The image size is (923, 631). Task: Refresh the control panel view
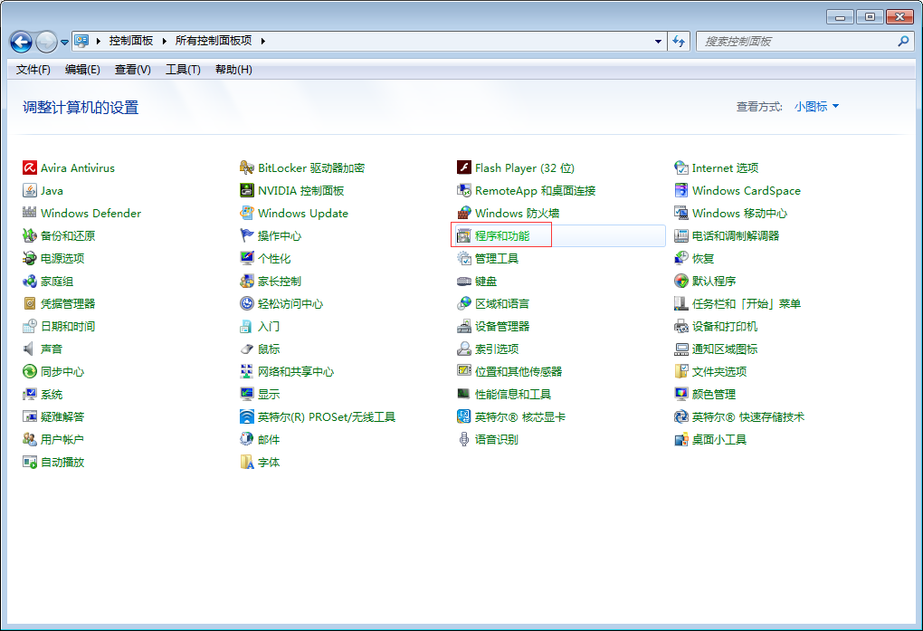coord(679,42)
